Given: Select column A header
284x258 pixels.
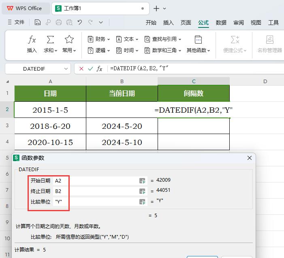Looking at the screenshot, I should pyautogui.click(x=50, y=82).
